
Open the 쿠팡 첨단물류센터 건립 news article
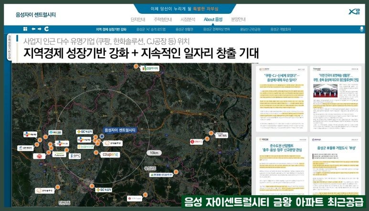pos(336,99)
